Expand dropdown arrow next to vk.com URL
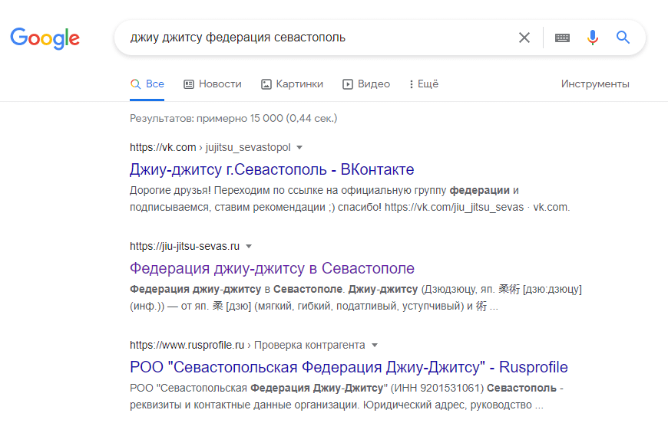 [299, 147]
